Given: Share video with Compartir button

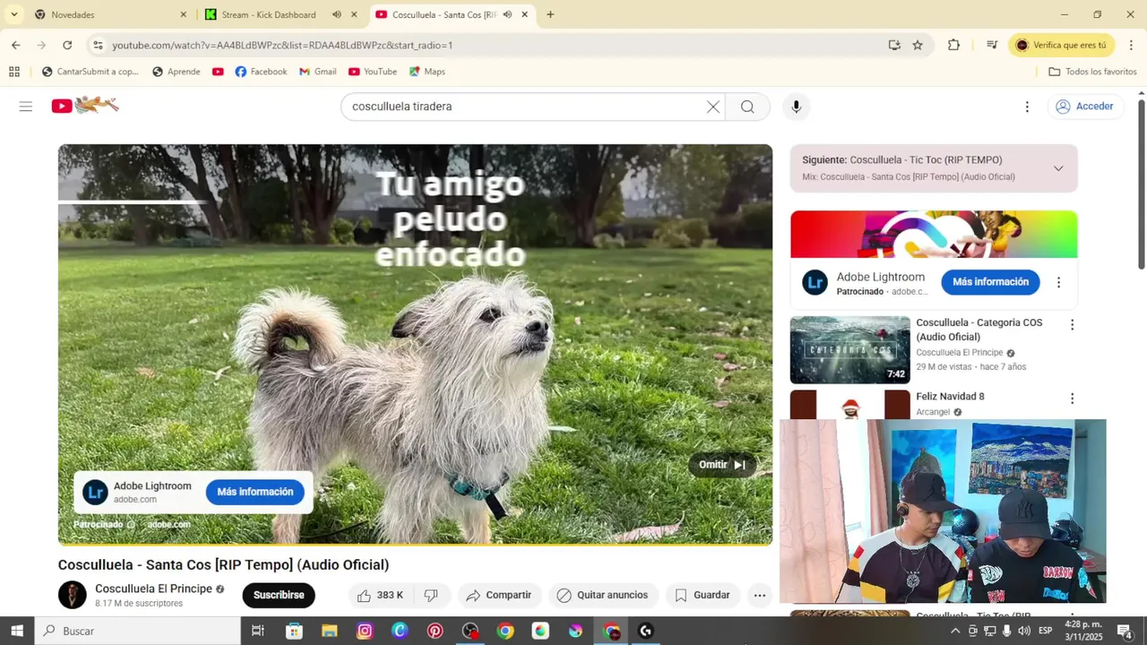Looking at the screenshot, I should [498, 595].
